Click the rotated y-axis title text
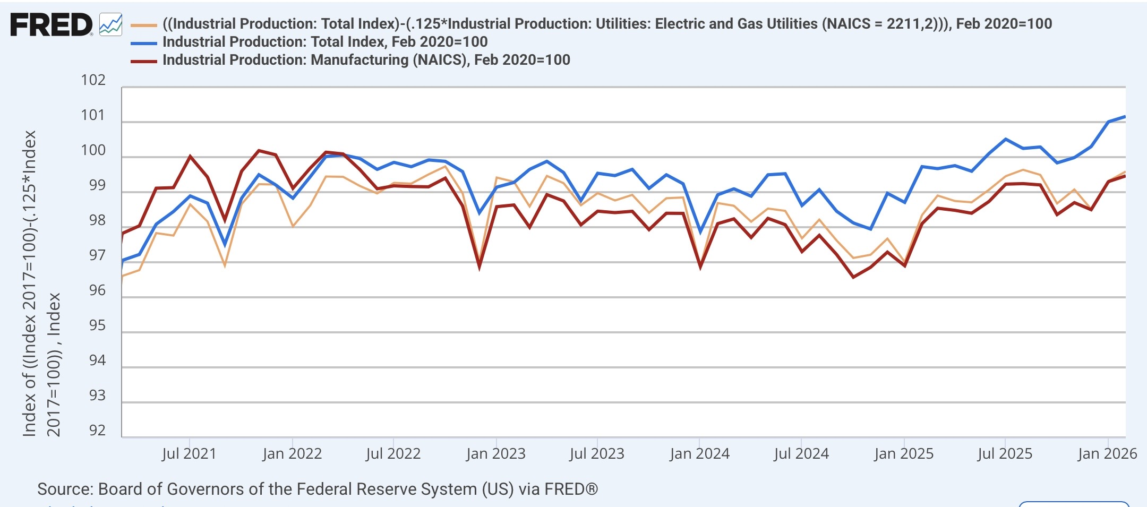 click(41, 284)
